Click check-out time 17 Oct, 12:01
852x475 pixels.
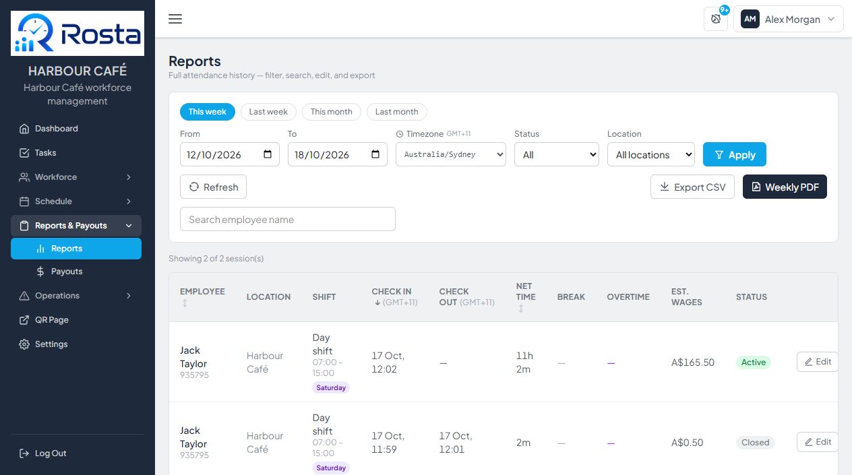456,442
